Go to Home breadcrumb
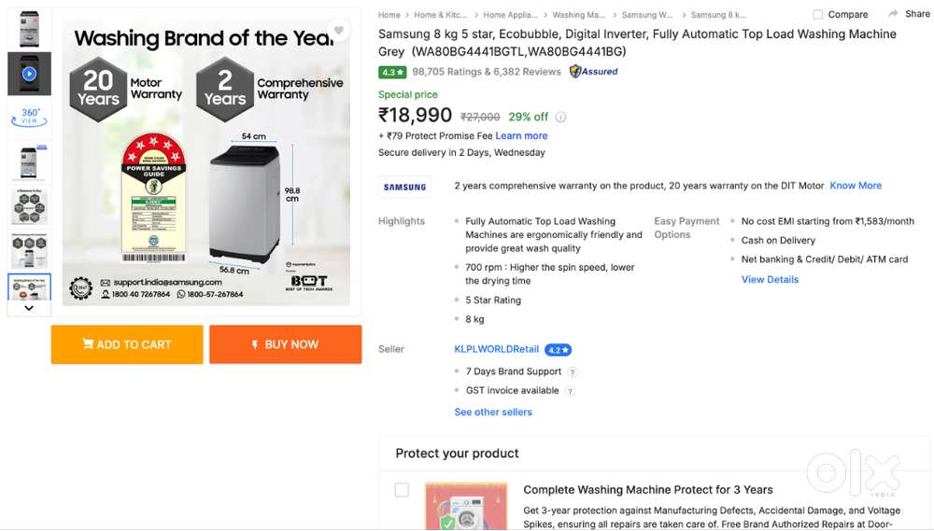 [389, 15]
